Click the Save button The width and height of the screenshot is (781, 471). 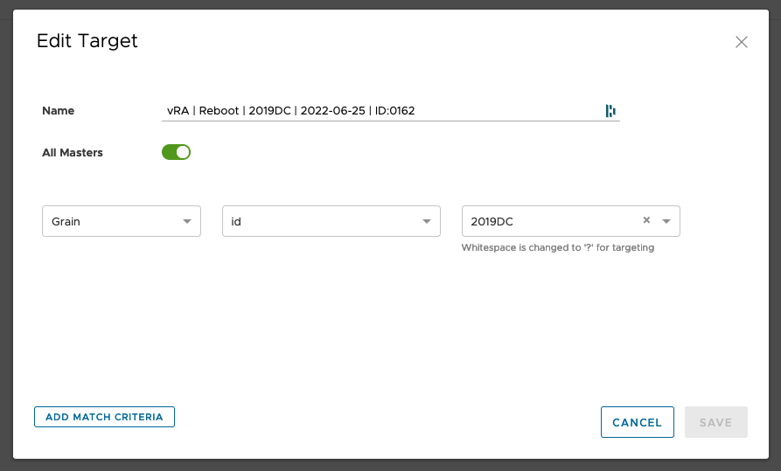click(715, 422)
